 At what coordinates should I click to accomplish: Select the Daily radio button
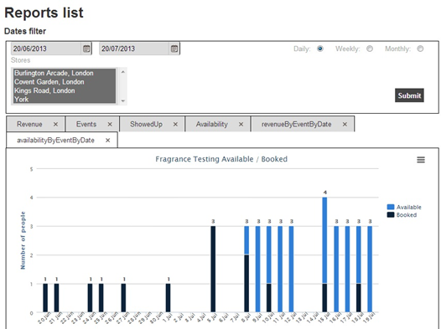click(320, 49)
